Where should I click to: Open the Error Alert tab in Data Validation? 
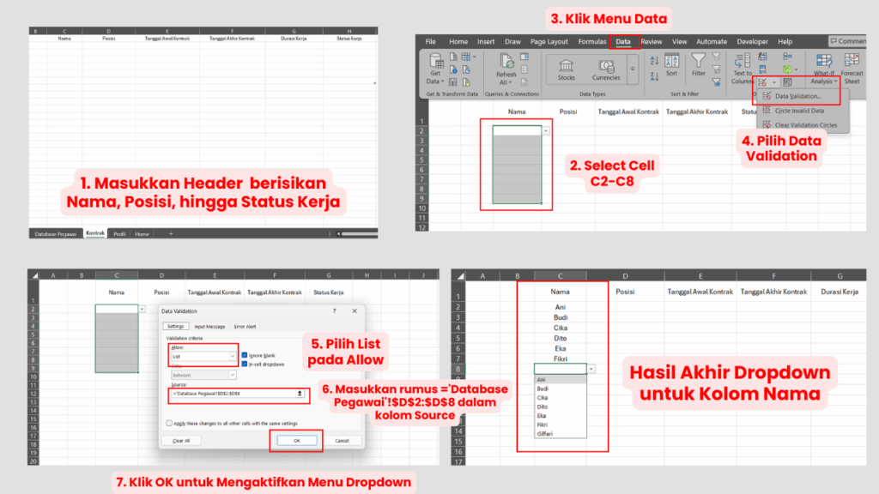point(246,327)
